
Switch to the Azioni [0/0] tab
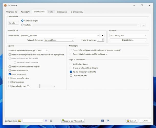(26, 12)
